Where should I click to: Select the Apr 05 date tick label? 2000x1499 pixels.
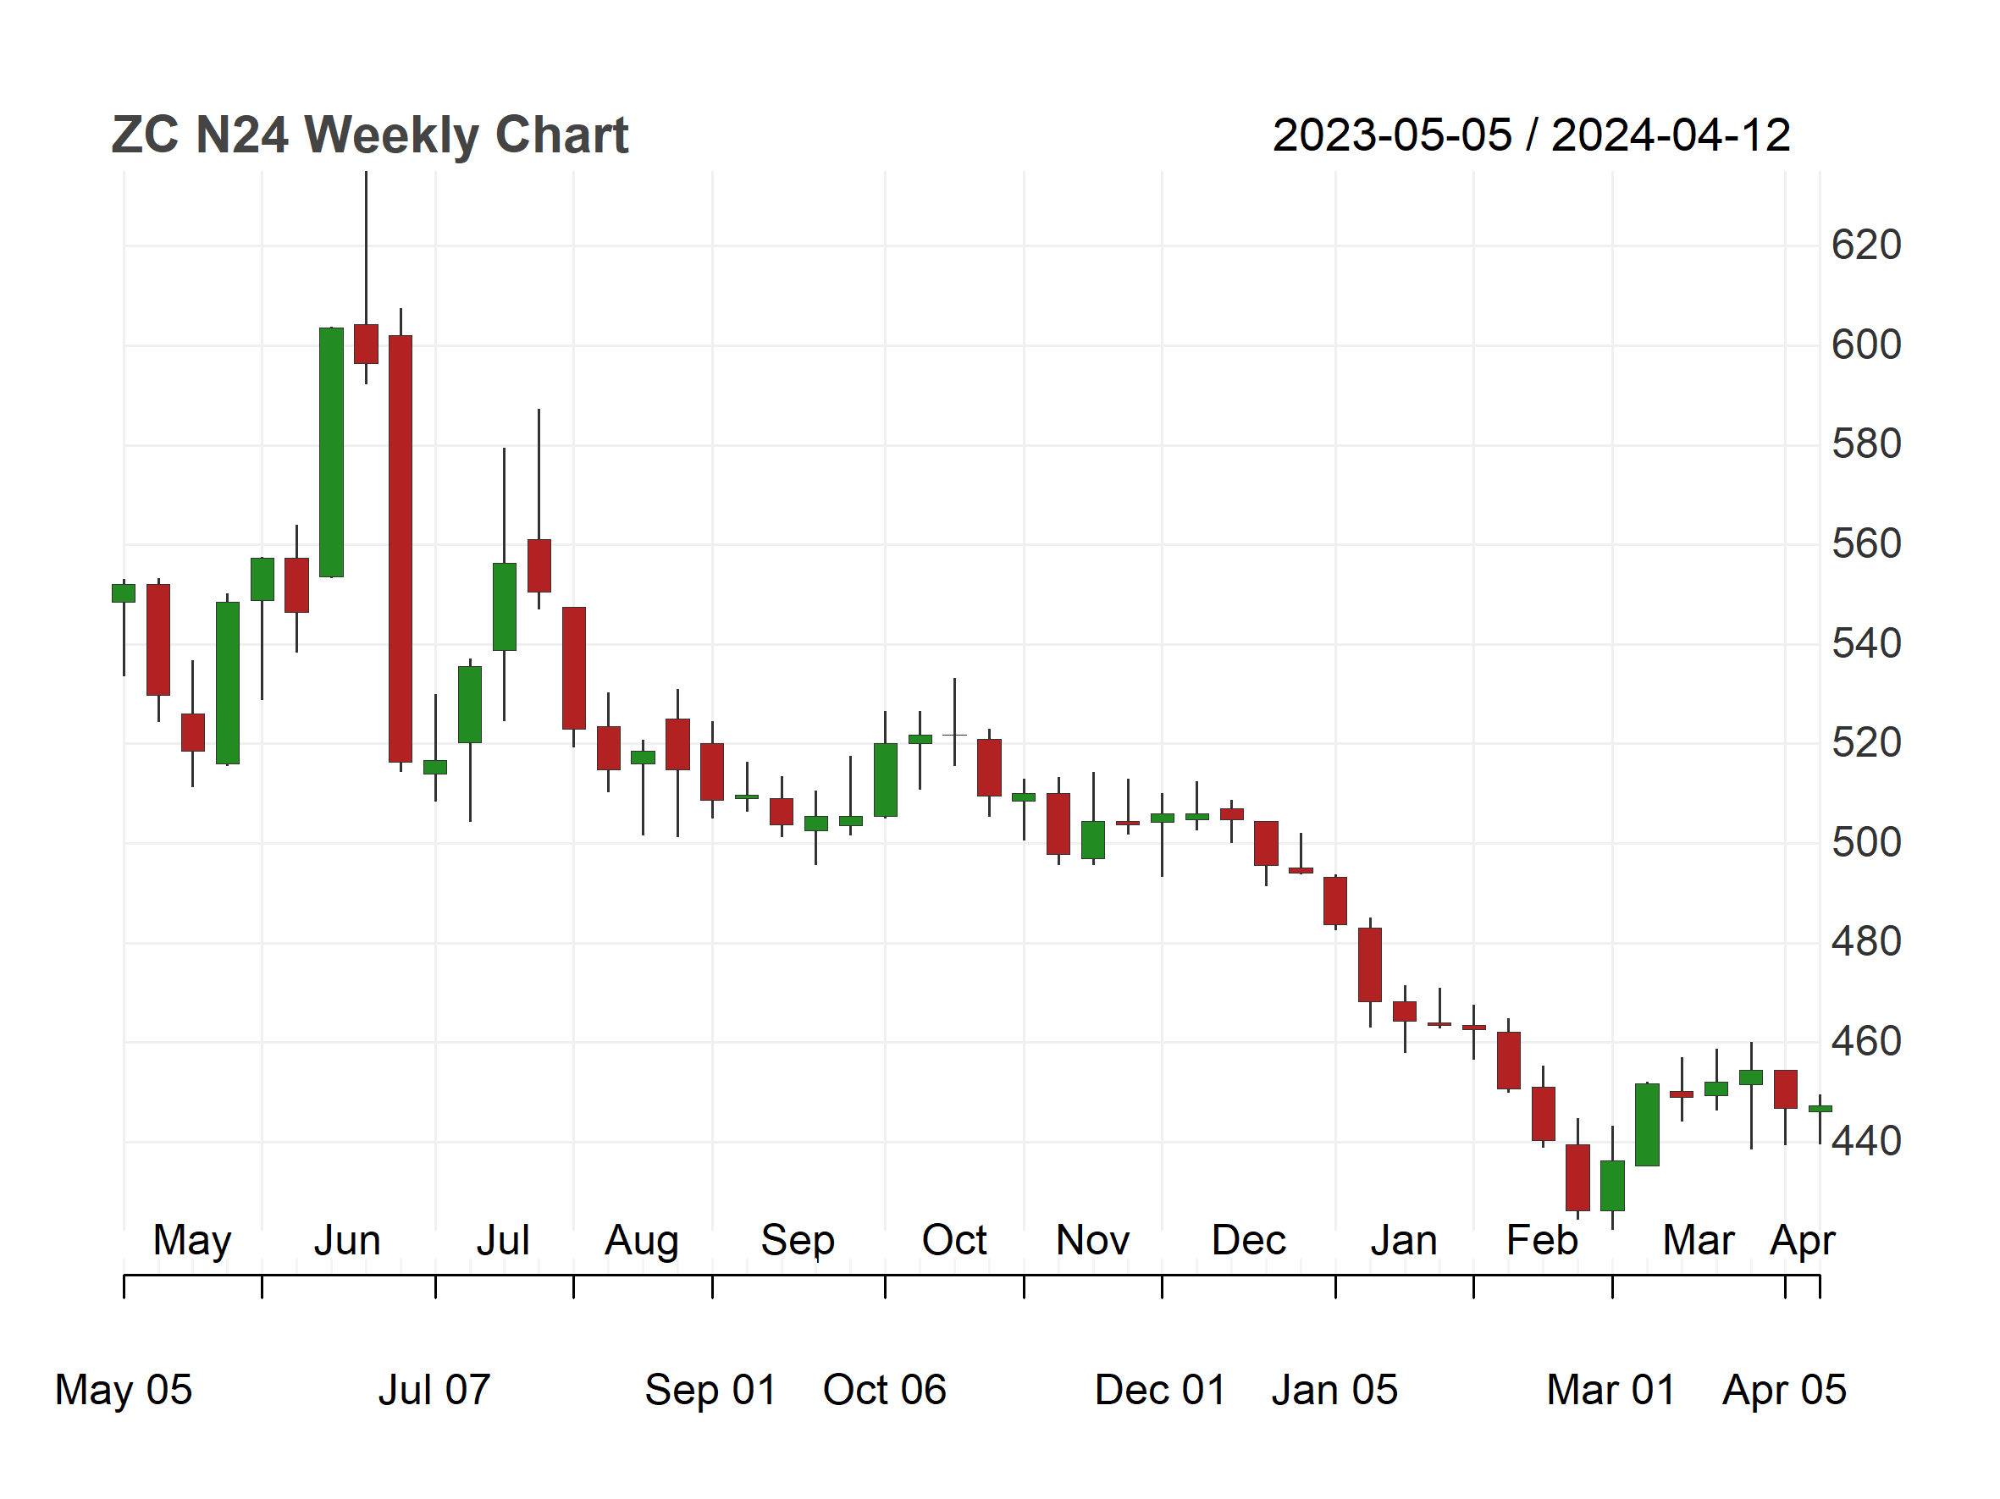tap(1784, 1391)
